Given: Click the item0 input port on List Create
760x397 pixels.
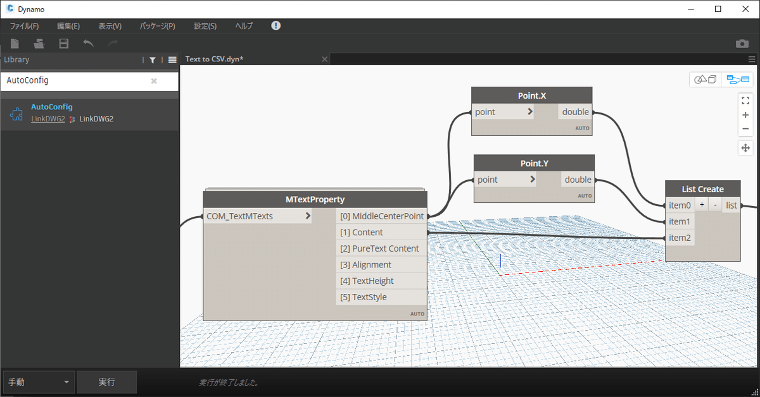Looking at the screenshot, I should (680, 205).
